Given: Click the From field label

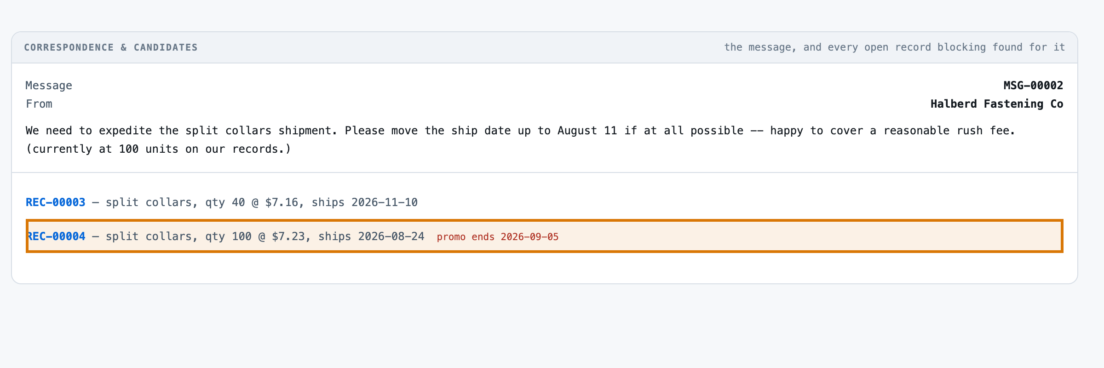Looking at the screenshot, I should tap(39, 104).
